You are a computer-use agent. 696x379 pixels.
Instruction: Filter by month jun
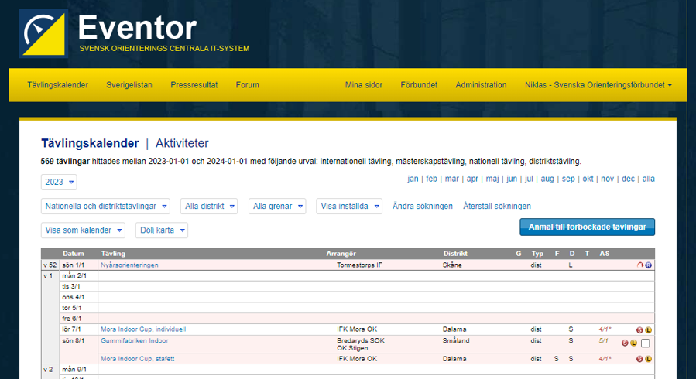[512, 179]
